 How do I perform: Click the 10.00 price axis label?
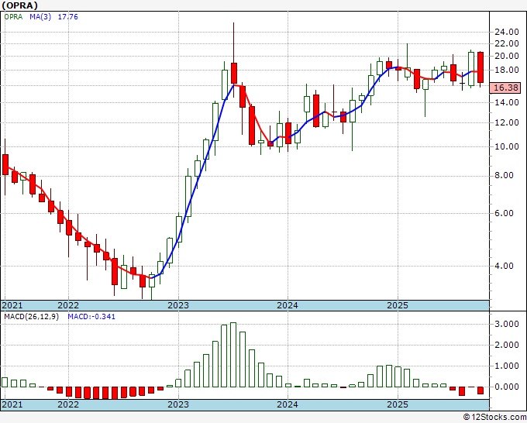pyautogui.click(x=507, y=146)
